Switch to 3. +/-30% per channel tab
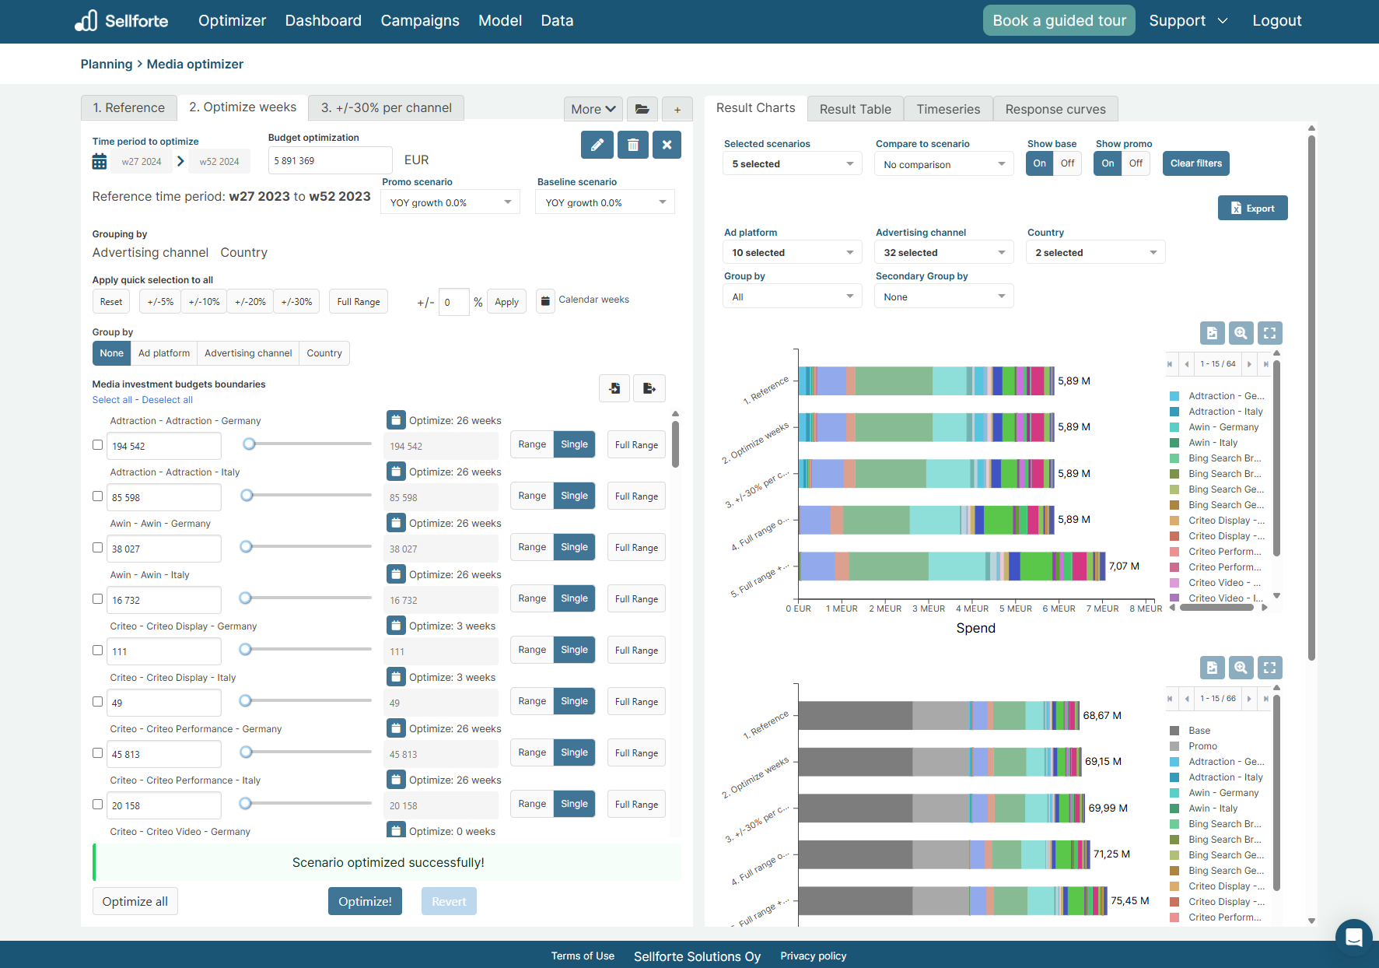Viewport: 1379px width, 968px height. [x=387, y=107]
